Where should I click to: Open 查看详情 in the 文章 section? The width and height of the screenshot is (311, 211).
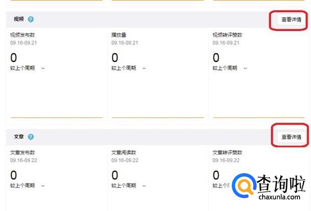coord(291,137)
